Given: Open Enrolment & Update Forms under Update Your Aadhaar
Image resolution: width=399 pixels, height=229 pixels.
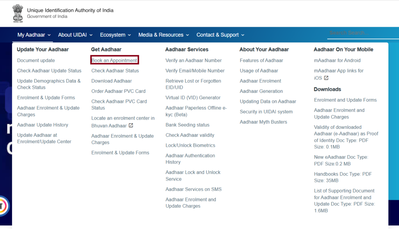Looking at the screenshot, I should coord(46,98).
